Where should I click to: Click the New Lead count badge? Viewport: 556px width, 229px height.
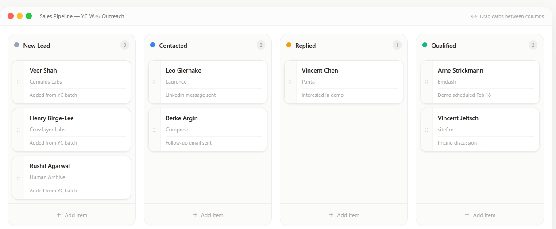[x=125, y=45]
